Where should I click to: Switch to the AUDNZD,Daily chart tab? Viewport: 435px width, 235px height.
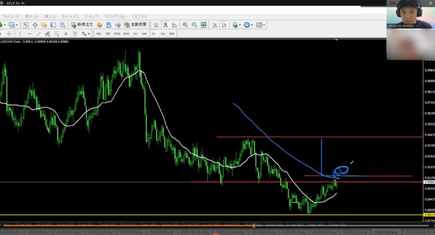coord(69,232)
